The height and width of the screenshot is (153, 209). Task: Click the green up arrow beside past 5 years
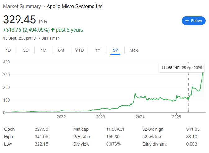coord(53,30)
